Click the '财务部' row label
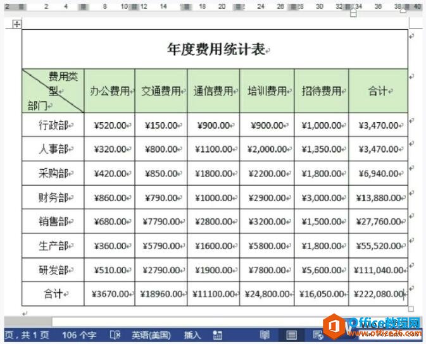 tap(53, 197)
